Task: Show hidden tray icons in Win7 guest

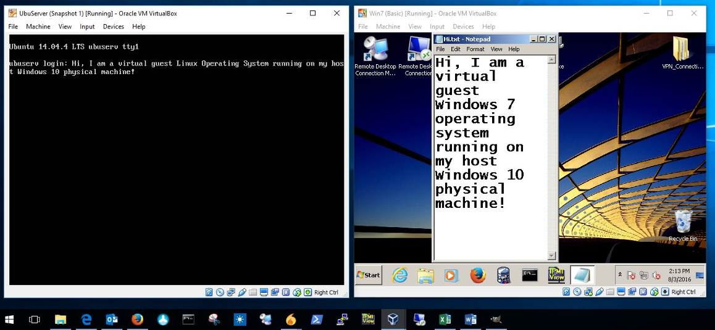Action: 620,275
